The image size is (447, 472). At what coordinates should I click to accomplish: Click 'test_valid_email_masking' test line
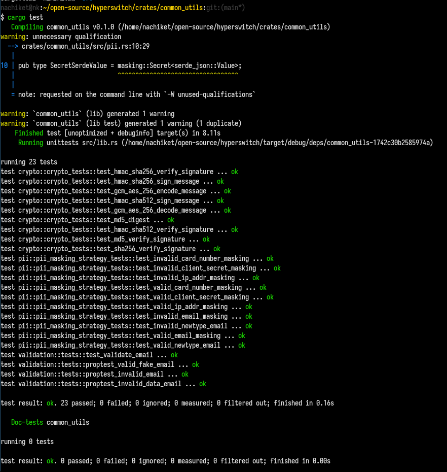tap(123, 335)
